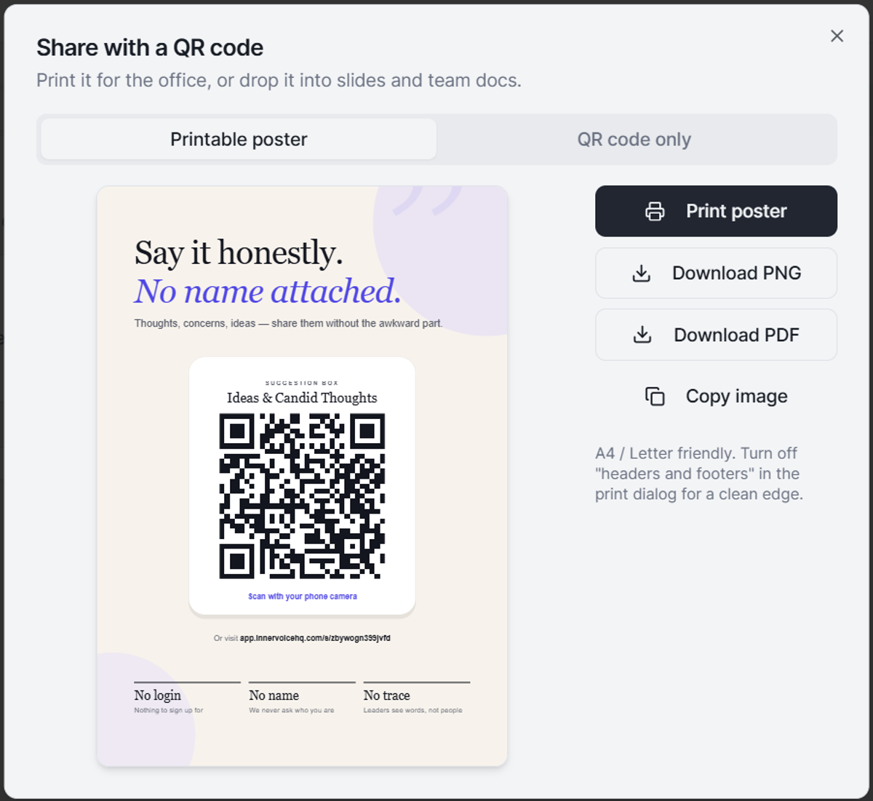Click the 'Ideas & Candid Thoughts' title
The image size is (873, 801).
302,398
